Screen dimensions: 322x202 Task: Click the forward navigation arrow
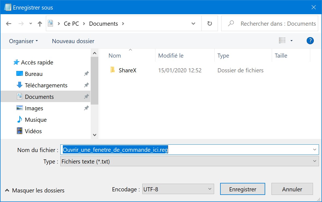click(21, 23)
